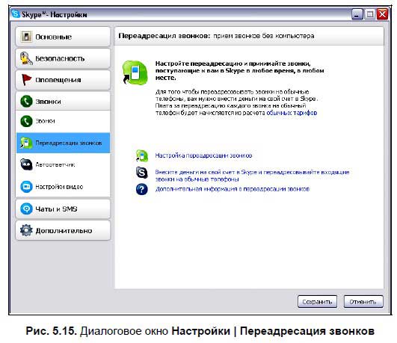Click the Дополнительно gear icon

click(26, 230)
